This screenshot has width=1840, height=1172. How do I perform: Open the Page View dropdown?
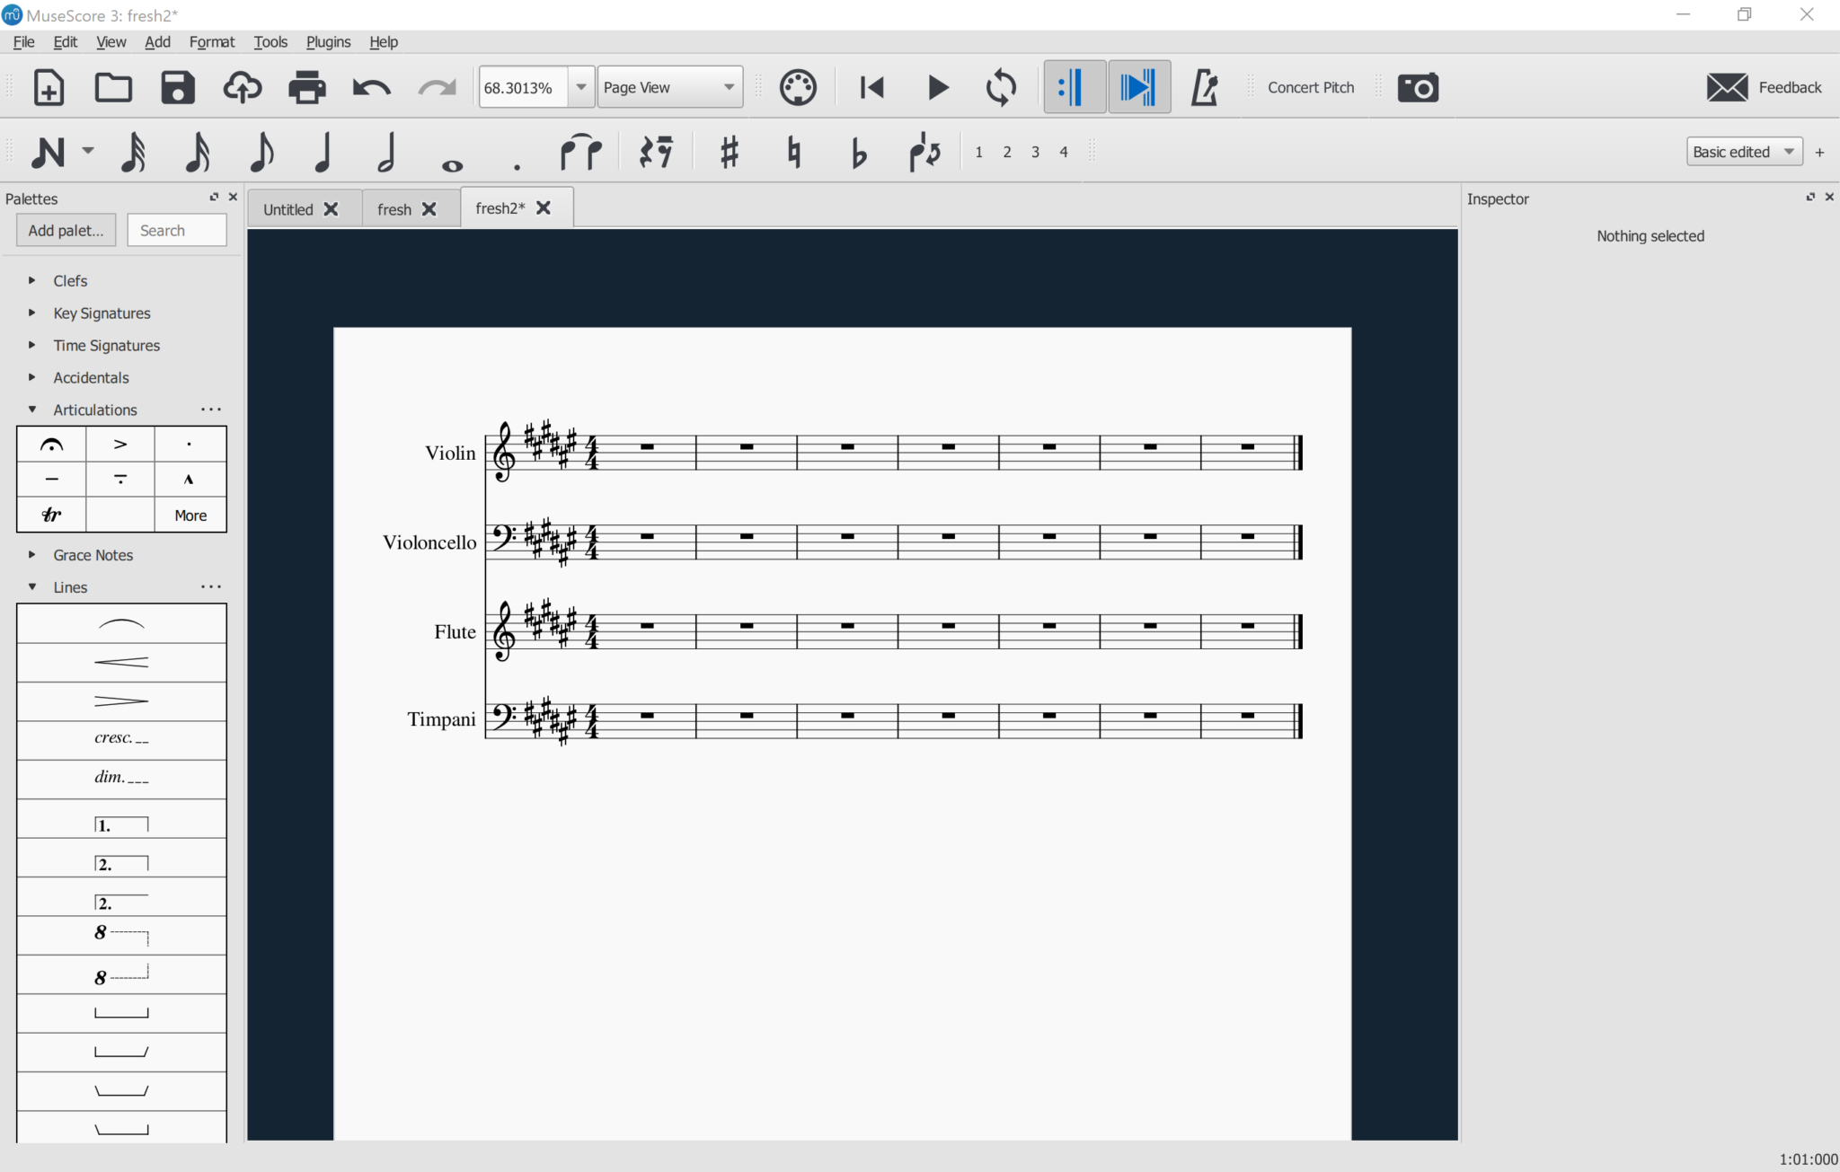[669, 87]
